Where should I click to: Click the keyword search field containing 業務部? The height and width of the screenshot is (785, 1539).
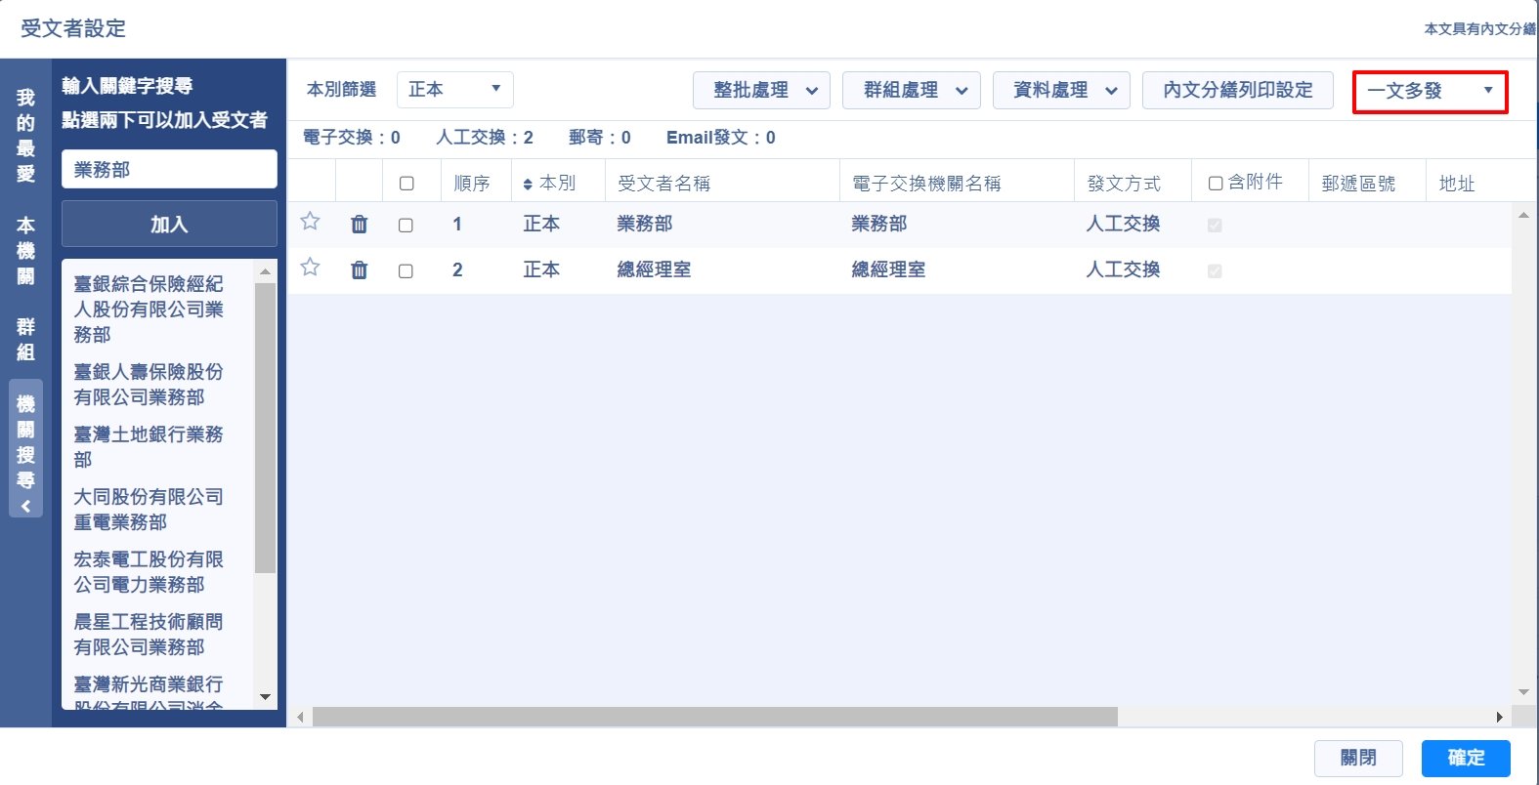tap(169, 170)
